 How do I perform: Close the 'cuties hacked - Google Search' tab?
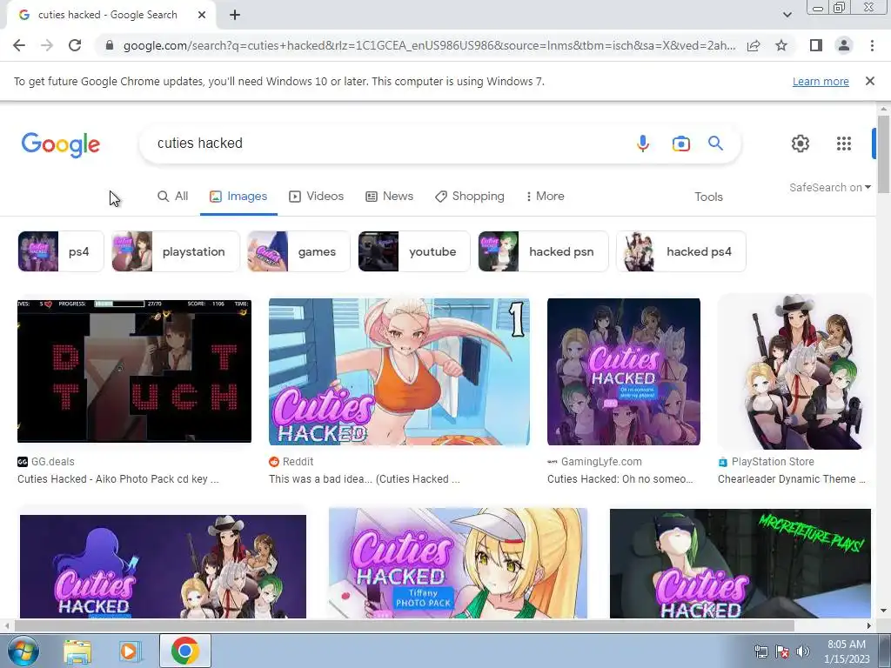coord(202,15)
